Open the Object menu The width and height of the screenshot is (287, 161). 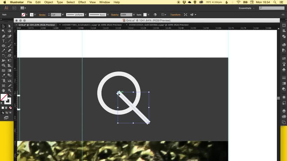click(x=48, y=2)
